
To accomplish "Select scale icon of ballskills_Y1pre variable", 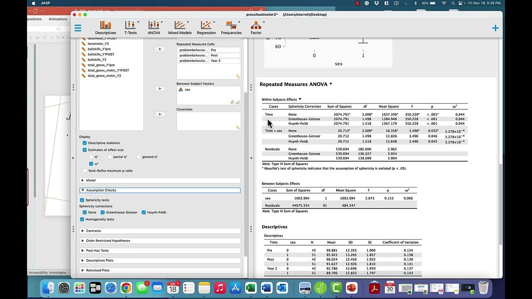I will click(x=84, y=49).
